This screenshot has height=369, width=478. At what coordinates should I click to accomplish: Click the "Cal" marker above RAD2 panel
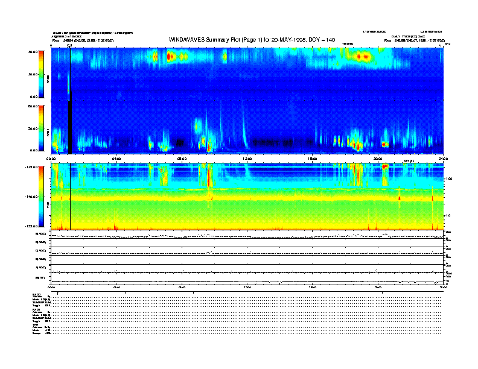[69, 46]
